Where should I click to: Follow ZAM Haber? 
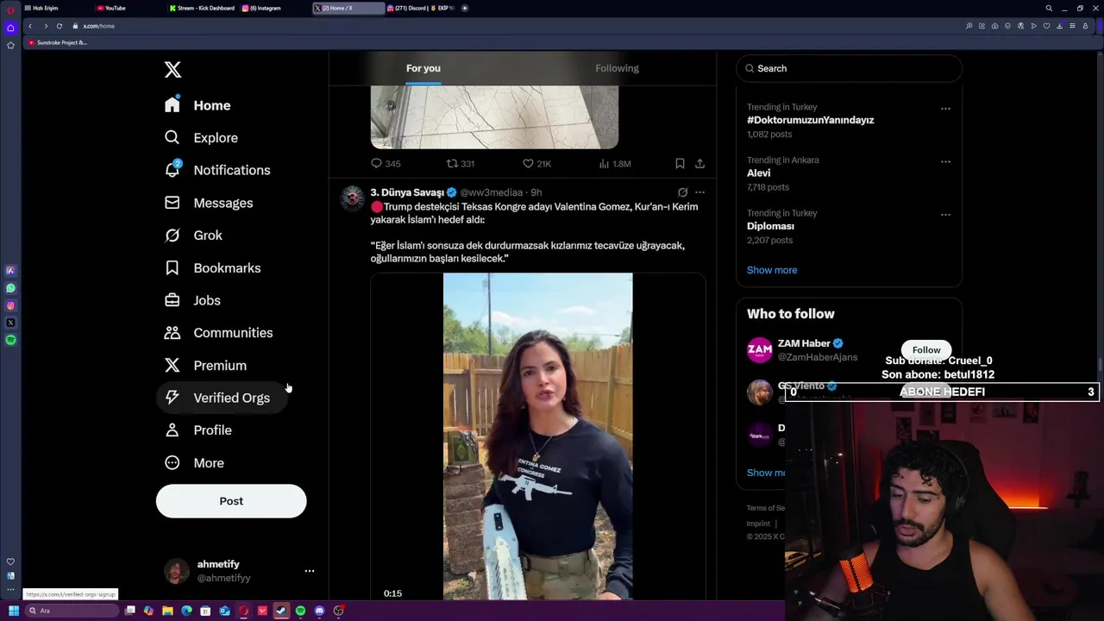pyautogui.click(x=926, y=350)
